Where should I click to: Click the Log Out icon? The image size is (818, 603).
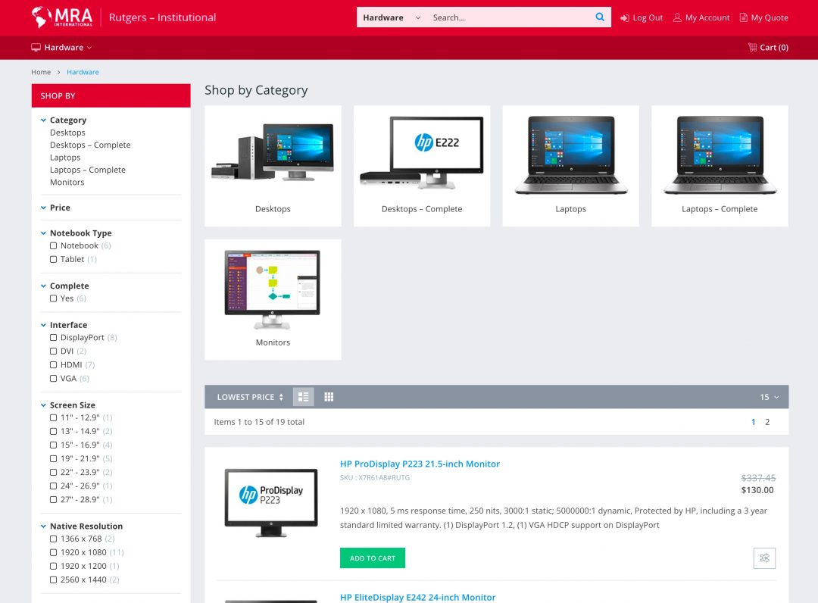point(624,17)
